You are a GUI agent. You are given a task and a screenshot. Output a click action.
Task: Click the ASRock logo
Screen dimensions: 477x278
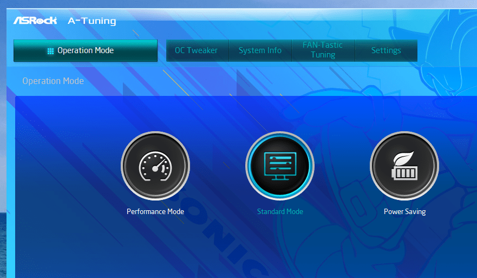[35, 21]
